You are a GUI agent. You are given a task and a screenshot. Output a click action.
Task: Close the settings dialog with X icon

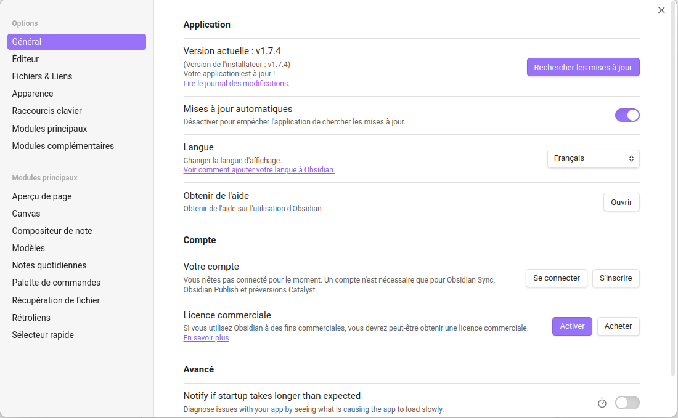(661, 10)
